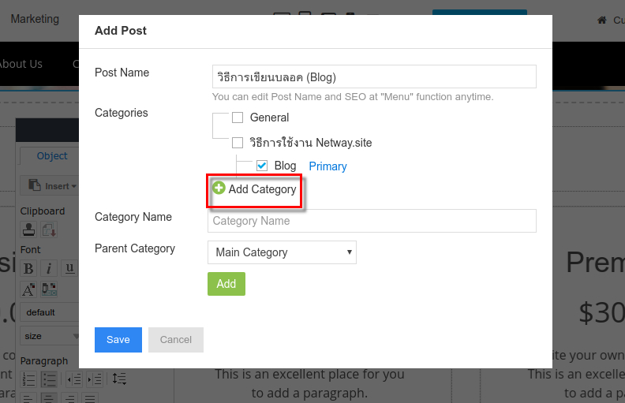
Task: Click the blue Save button
Action: [118, 340]
